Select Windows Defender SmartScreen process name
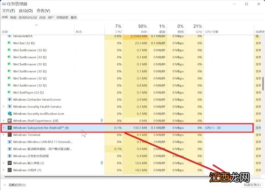 pyautogui.click(x=37, y=100)
